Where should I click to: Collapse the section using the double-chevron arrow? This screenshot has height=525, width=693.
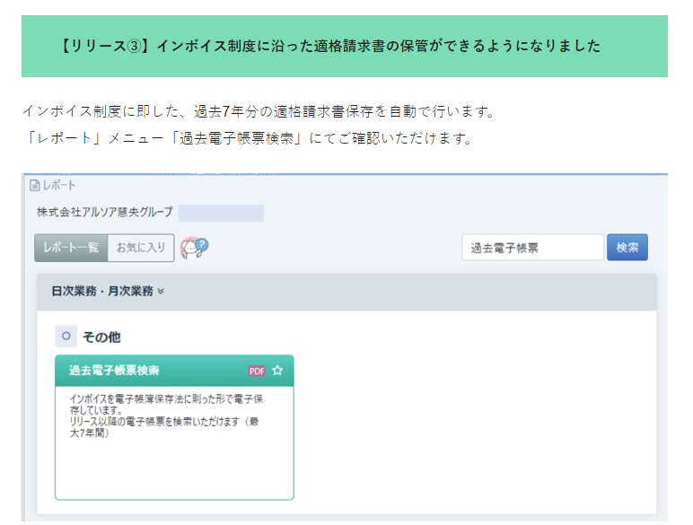click(x=161, y=292)
